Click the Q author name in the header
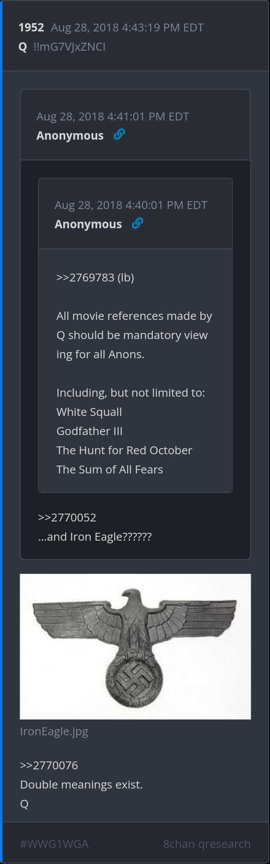Screen dimensions: 270x864 coord(23,47)
